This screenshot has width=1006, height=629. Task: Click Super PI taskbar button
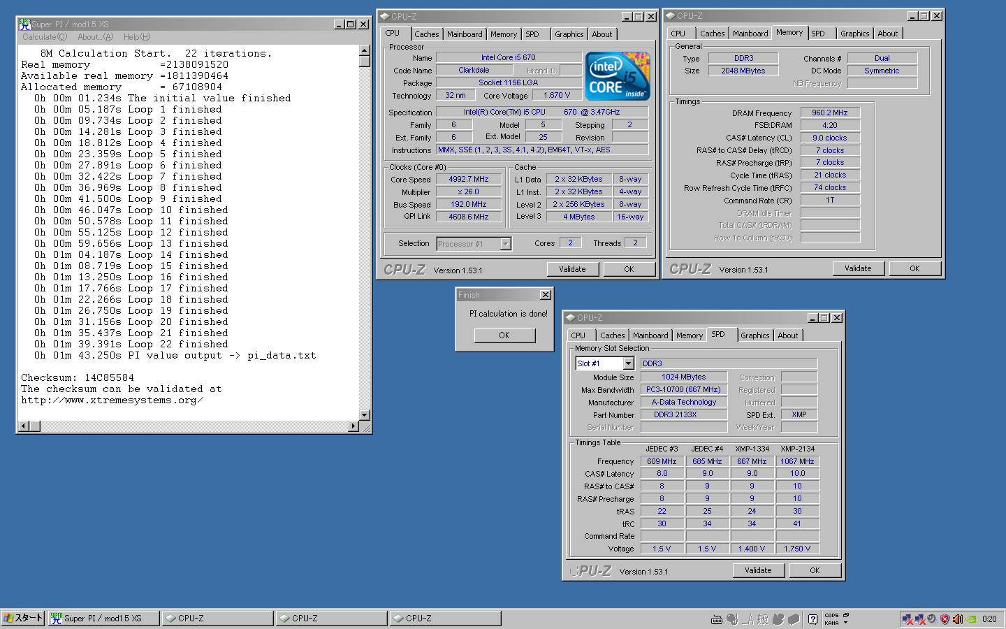103,619
